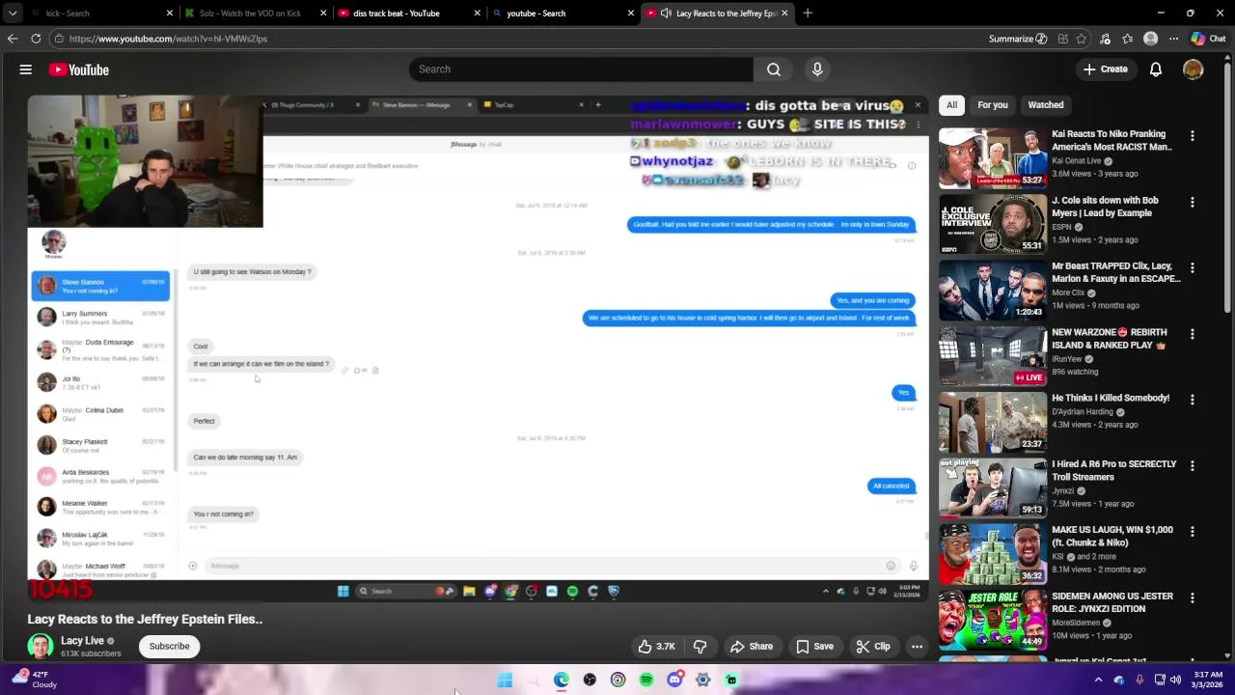Screen dimensions: 1235x695
Task: Open Settings gear on the taskbar
Action: (703, 681)
